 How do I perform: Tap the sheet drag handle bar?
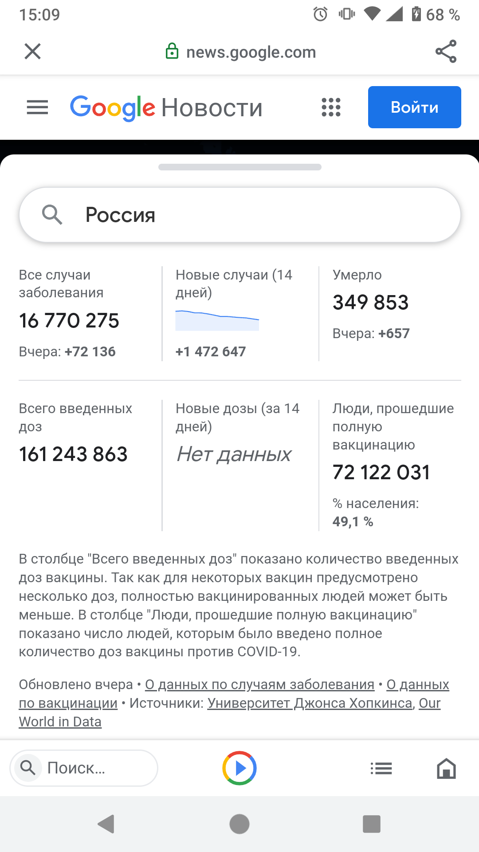pyautogui.click(x=239, y=167)
